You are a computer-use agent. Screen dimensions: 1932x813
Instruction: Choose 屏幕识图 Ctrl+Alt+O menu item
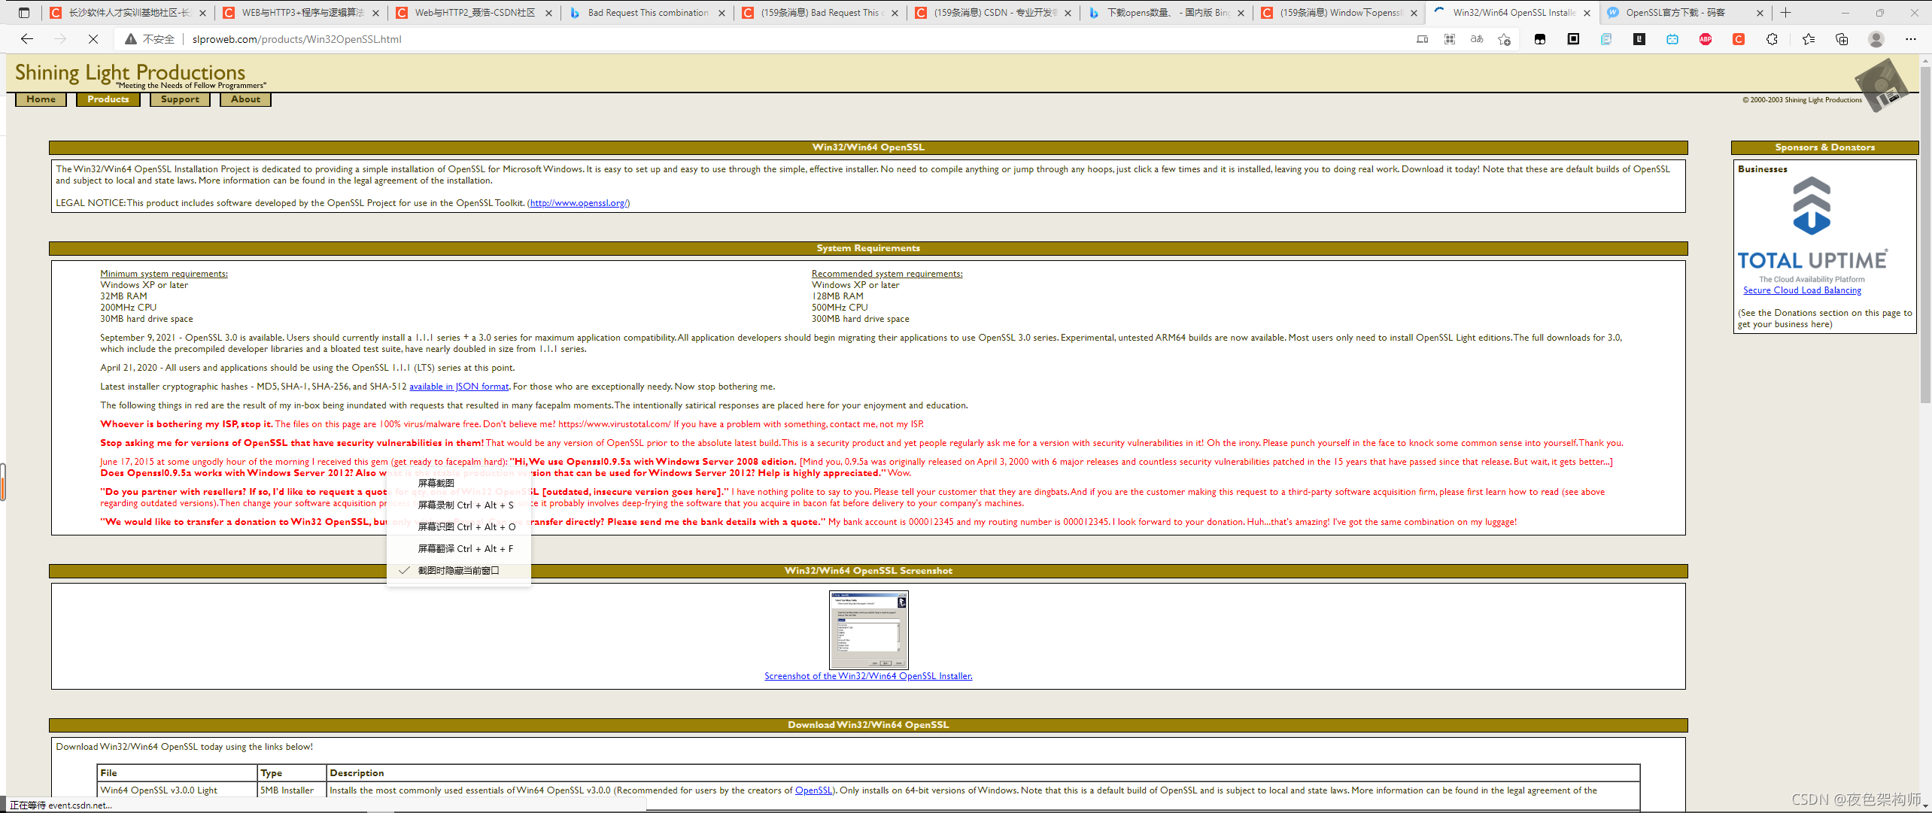tap(458, 527)
